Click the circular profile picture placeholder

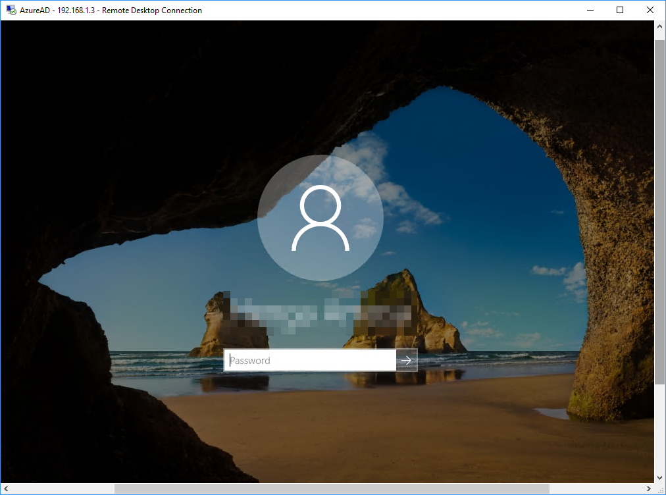(320, 217)
